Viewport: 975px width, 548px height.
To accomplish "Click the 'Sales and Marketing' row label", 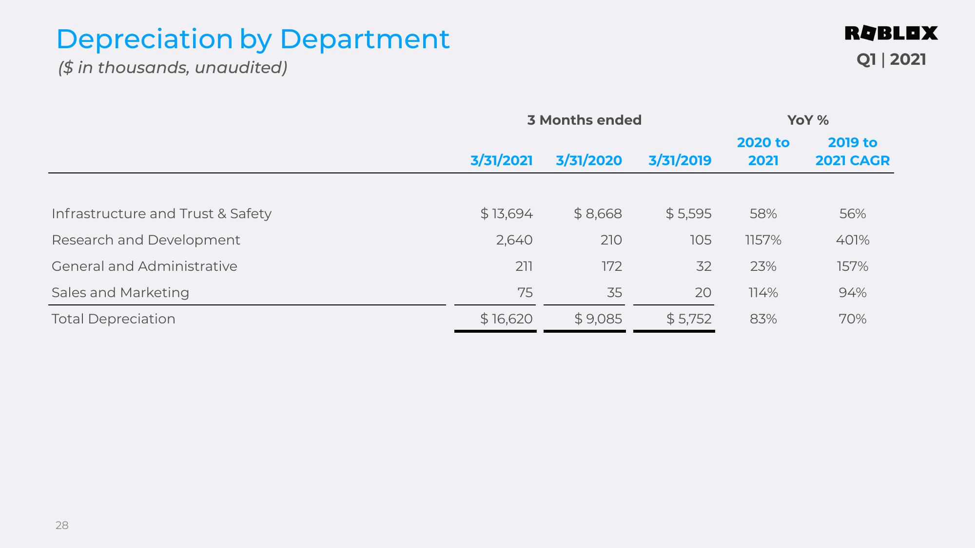I will point(120,292).
